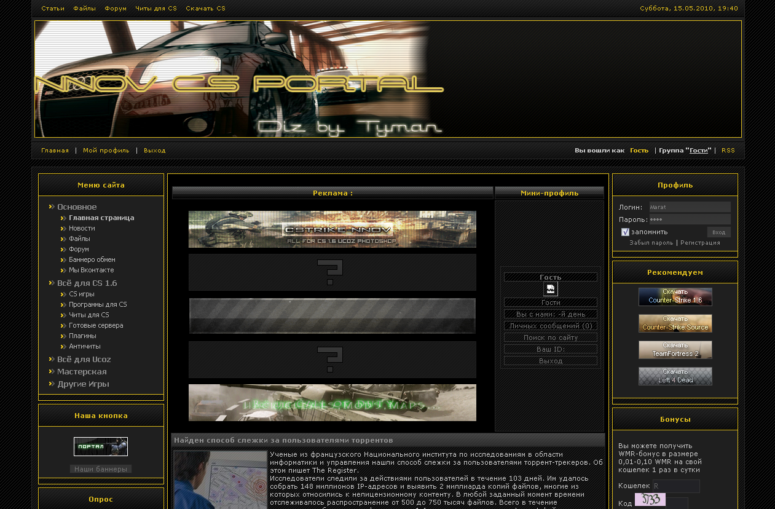The width and height of the screenshot is (775, 509).
Task: Open the CSTRIKE-NNOV advertisement banner
Action: pos(332,229)
